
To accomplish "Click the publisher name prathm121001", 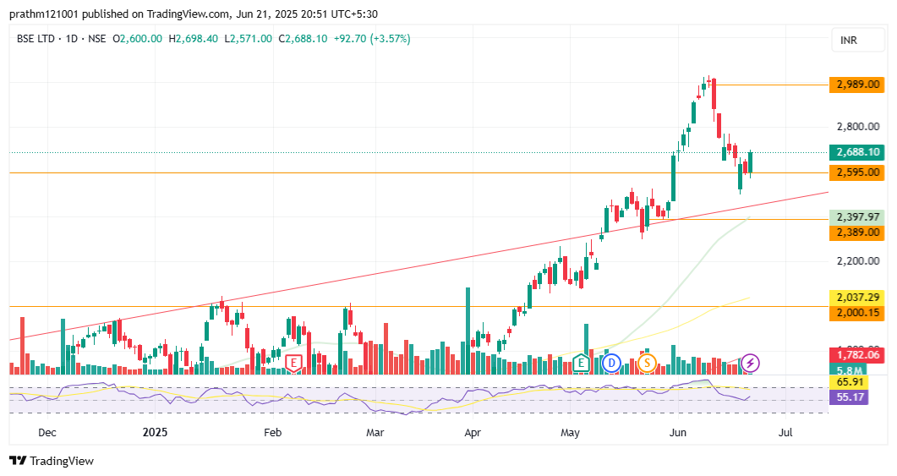I will pyautogui.click(x=44, y=14).
